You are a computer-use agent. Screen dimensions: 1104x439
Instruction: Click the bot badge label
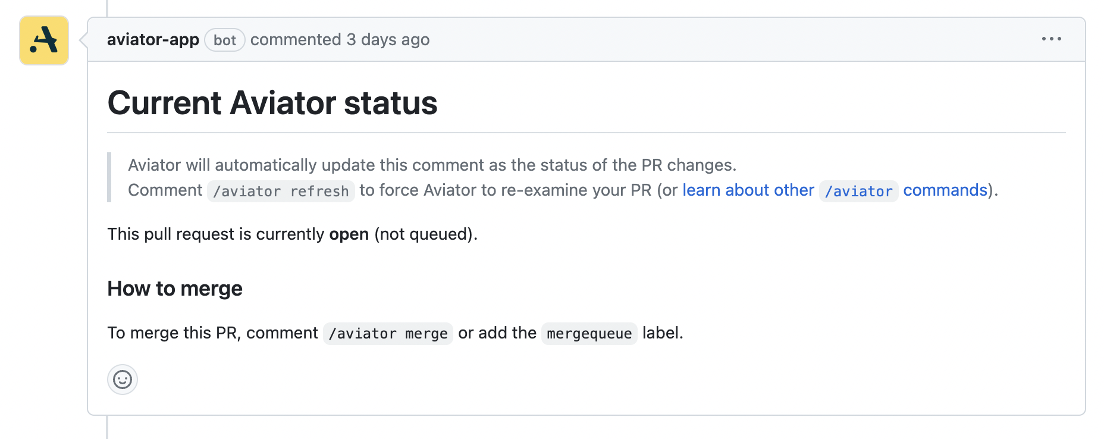point(225,40)
